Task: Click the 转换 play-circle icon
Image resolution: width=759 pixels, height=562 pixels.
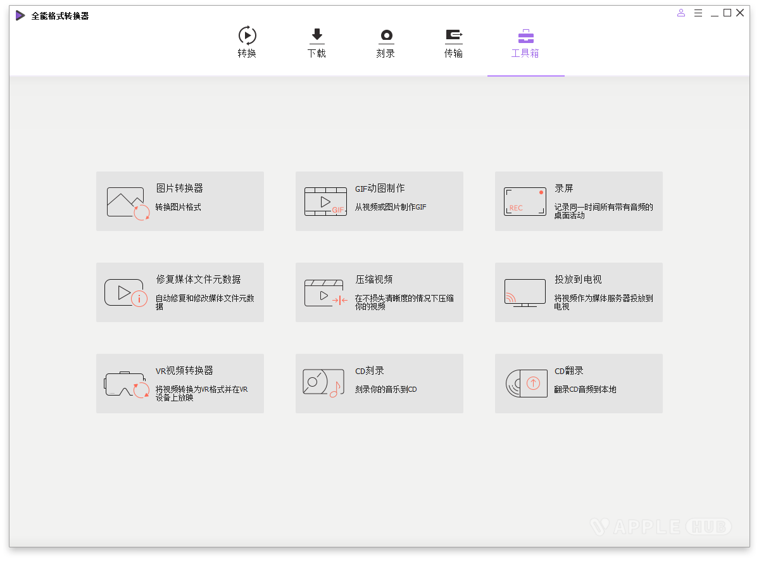Action: tap(246, 36)
